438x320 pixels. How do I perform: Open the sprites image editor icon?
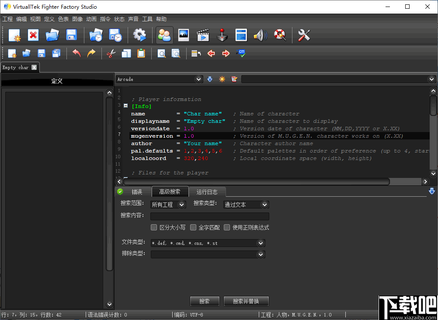184,35
